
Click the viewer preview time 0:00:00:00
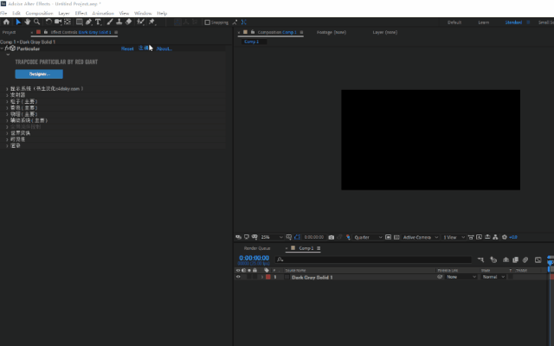click(x=313, y=237)
